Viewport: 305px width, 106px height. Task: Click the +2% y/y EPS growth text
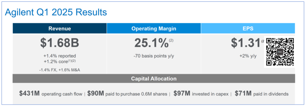click(x=248, y=56)
